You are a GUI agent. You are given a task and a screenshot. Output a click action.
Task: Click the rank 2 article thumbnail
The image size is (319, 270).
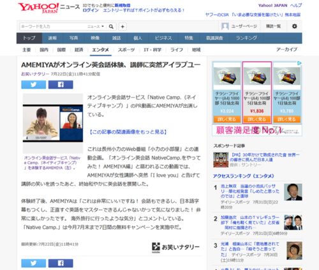(293, 222)
